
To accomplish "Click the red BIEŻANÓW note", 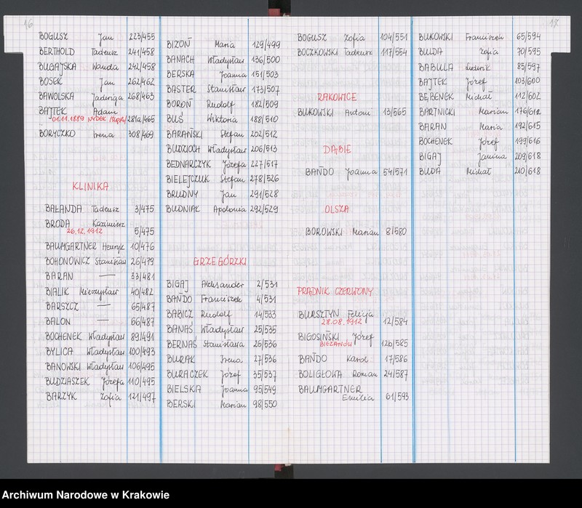I will click(x=336, y=344).
